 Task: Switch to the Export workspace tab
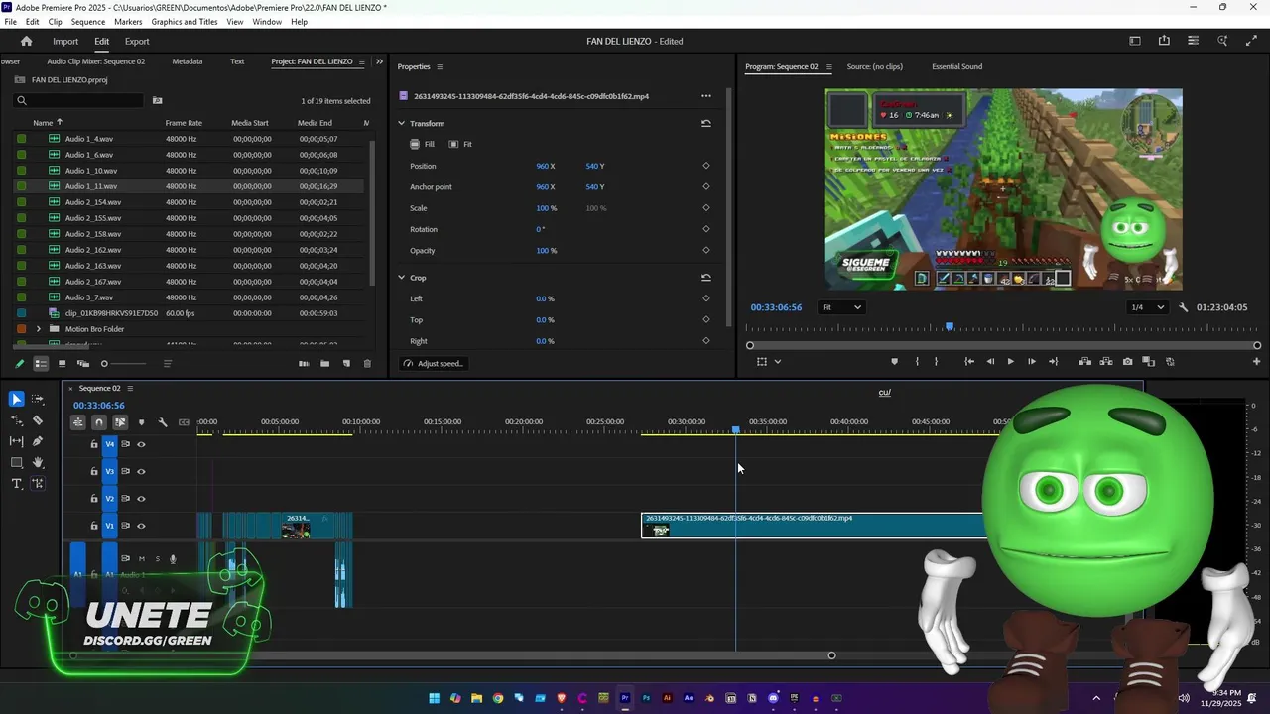point(137,42)
